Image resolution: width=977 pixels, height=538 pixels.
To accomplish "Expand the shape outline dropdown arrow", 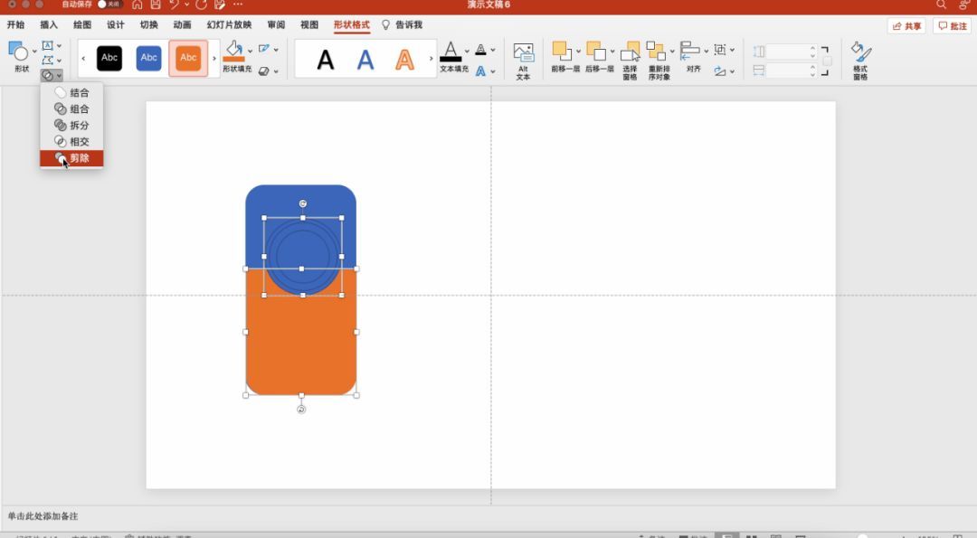I will point(276,49).
